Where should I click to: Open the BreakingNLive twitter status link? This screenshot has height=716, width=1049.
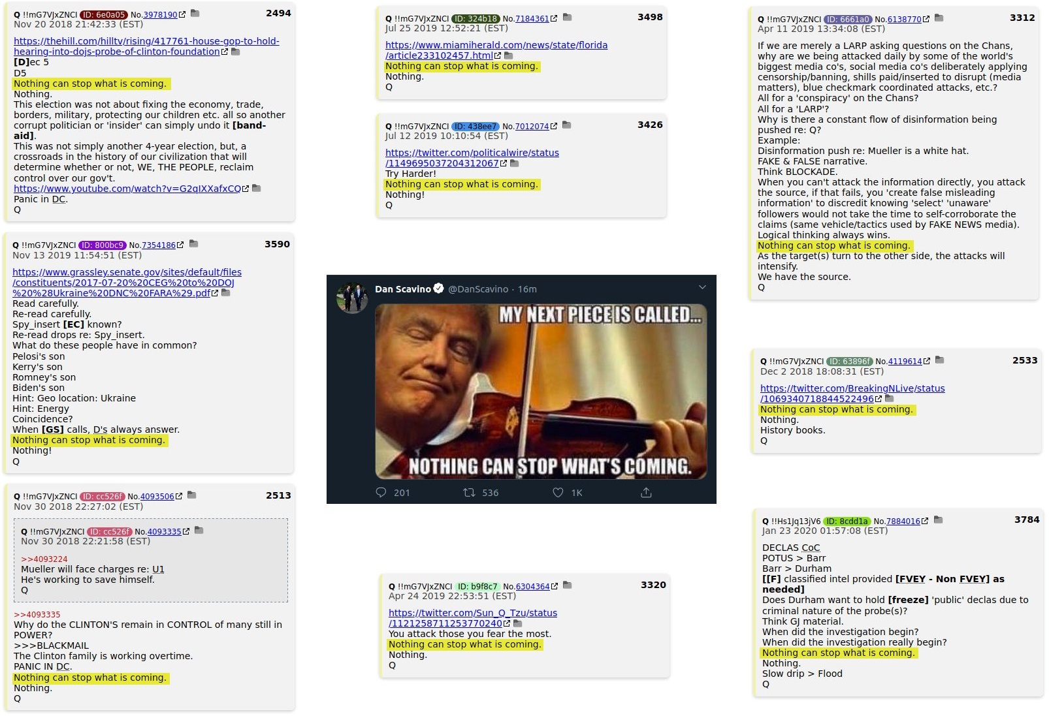pyautogui.click(x=852, y=393)
